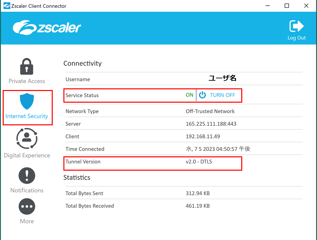Click the Zscaler logo in the header

[47, 27]
